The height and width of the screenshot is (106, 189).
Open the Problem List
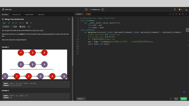(x=95, y=9)
